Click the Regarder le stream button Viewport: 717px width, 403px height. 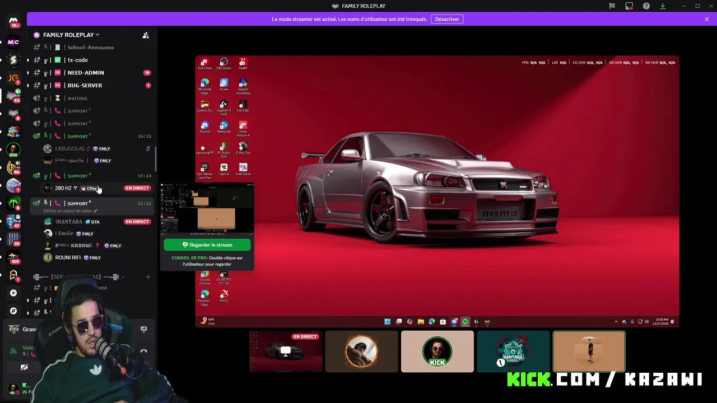207,245
